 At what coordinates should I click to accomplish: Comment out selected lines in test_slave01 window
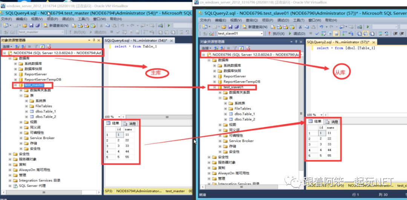[379, 34]
